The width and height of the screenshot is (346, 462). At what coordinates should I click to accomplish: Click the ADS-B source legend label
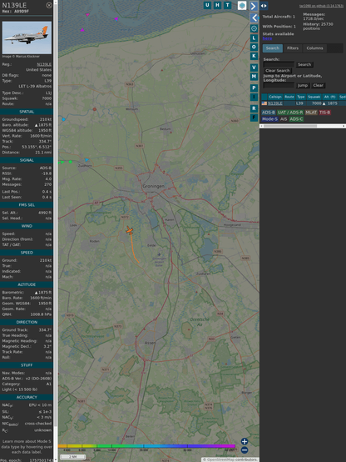pos(269,113)
